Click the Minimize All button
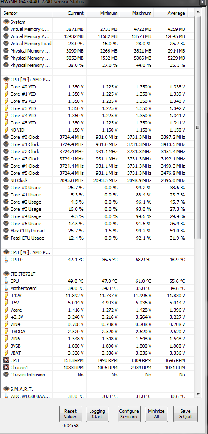The image size is (208, 434). coord(156,414)
